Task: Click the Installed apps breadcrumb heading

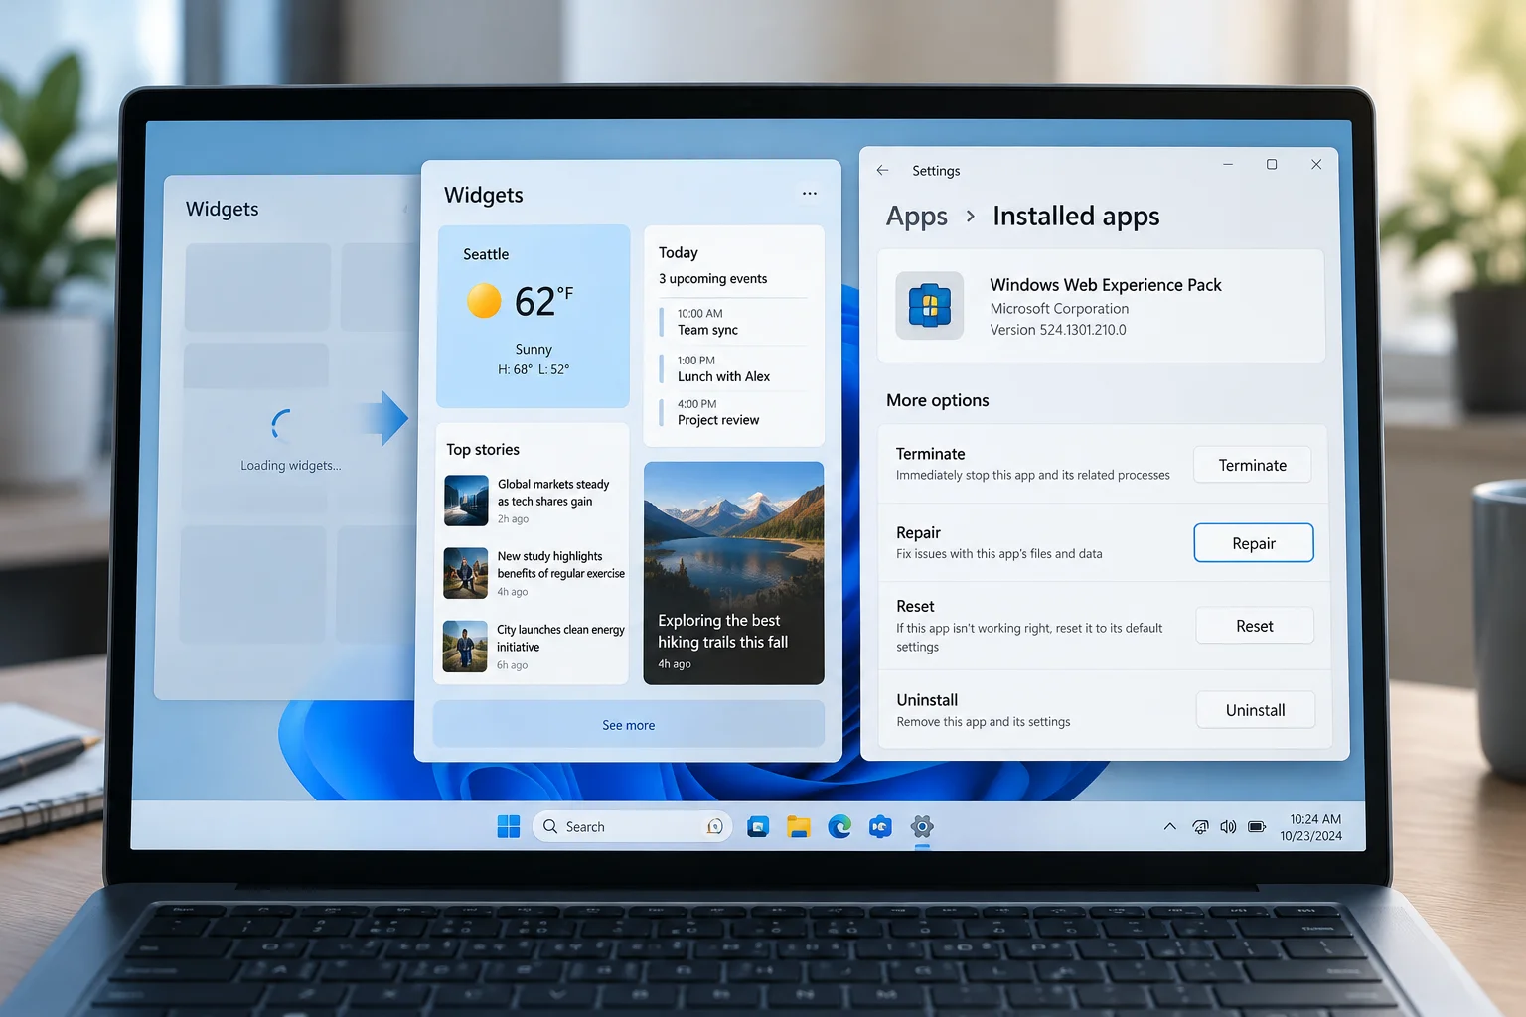Action: tap(1076, 217)
